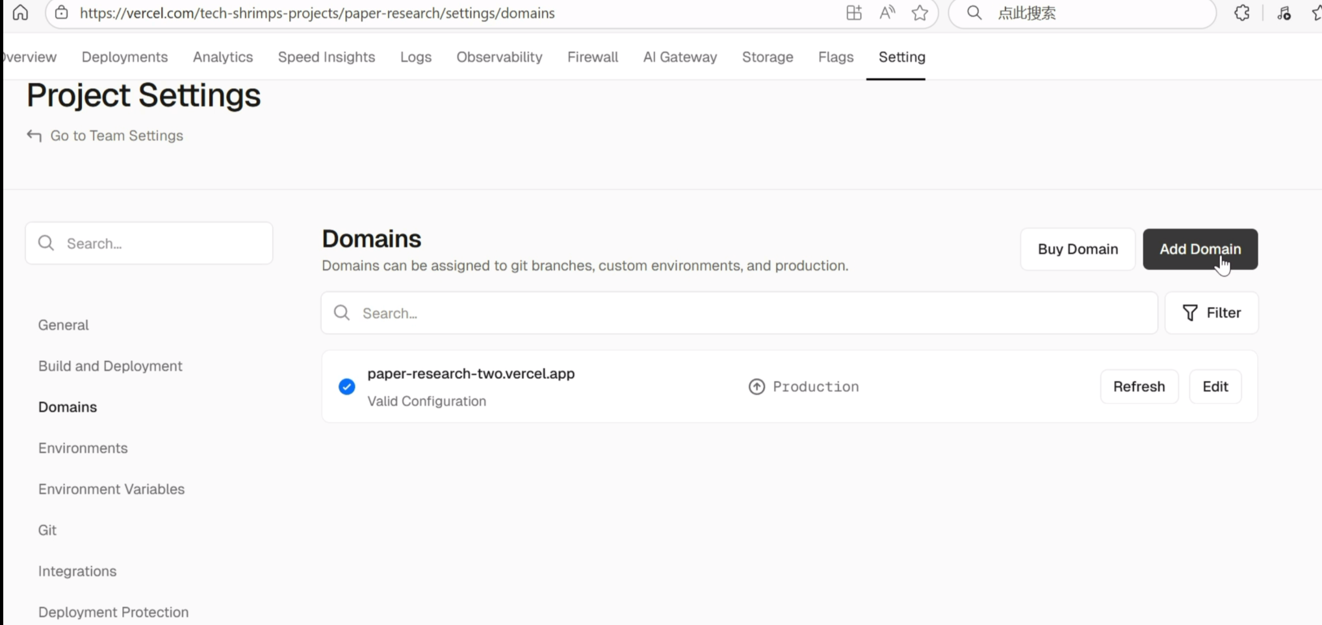1322x625 pixels.
Task: Click the music note toolbar icon
Action: [1284, 13]
